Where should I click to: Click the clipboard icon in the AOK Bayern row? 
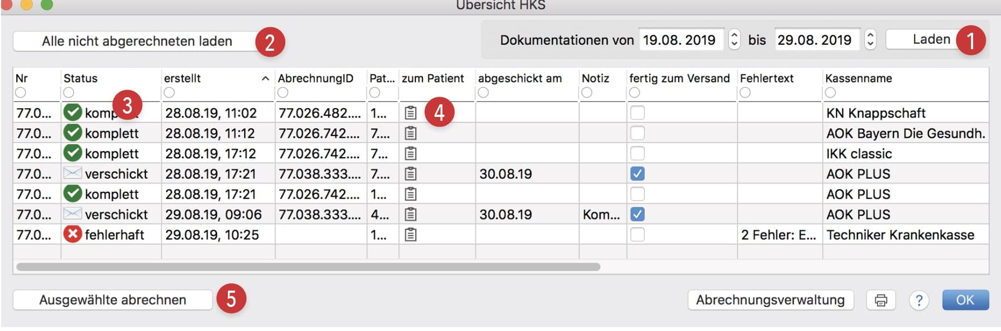click(411, 133)
